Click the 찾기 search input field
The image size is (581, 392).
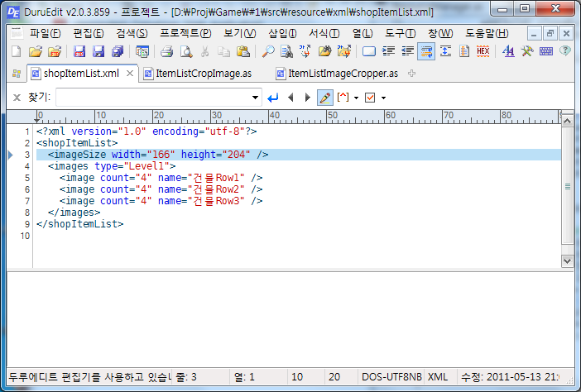(153, 98)
